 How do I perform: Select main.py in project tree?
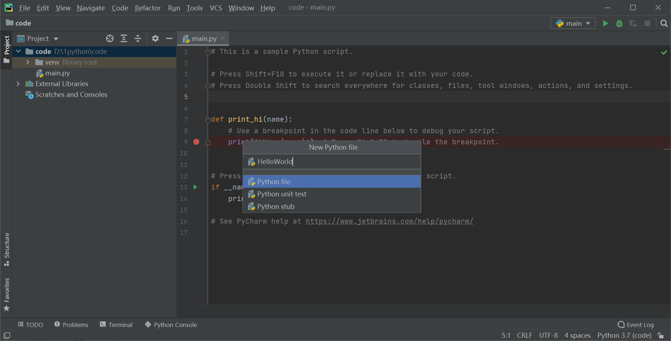point(57,73)
